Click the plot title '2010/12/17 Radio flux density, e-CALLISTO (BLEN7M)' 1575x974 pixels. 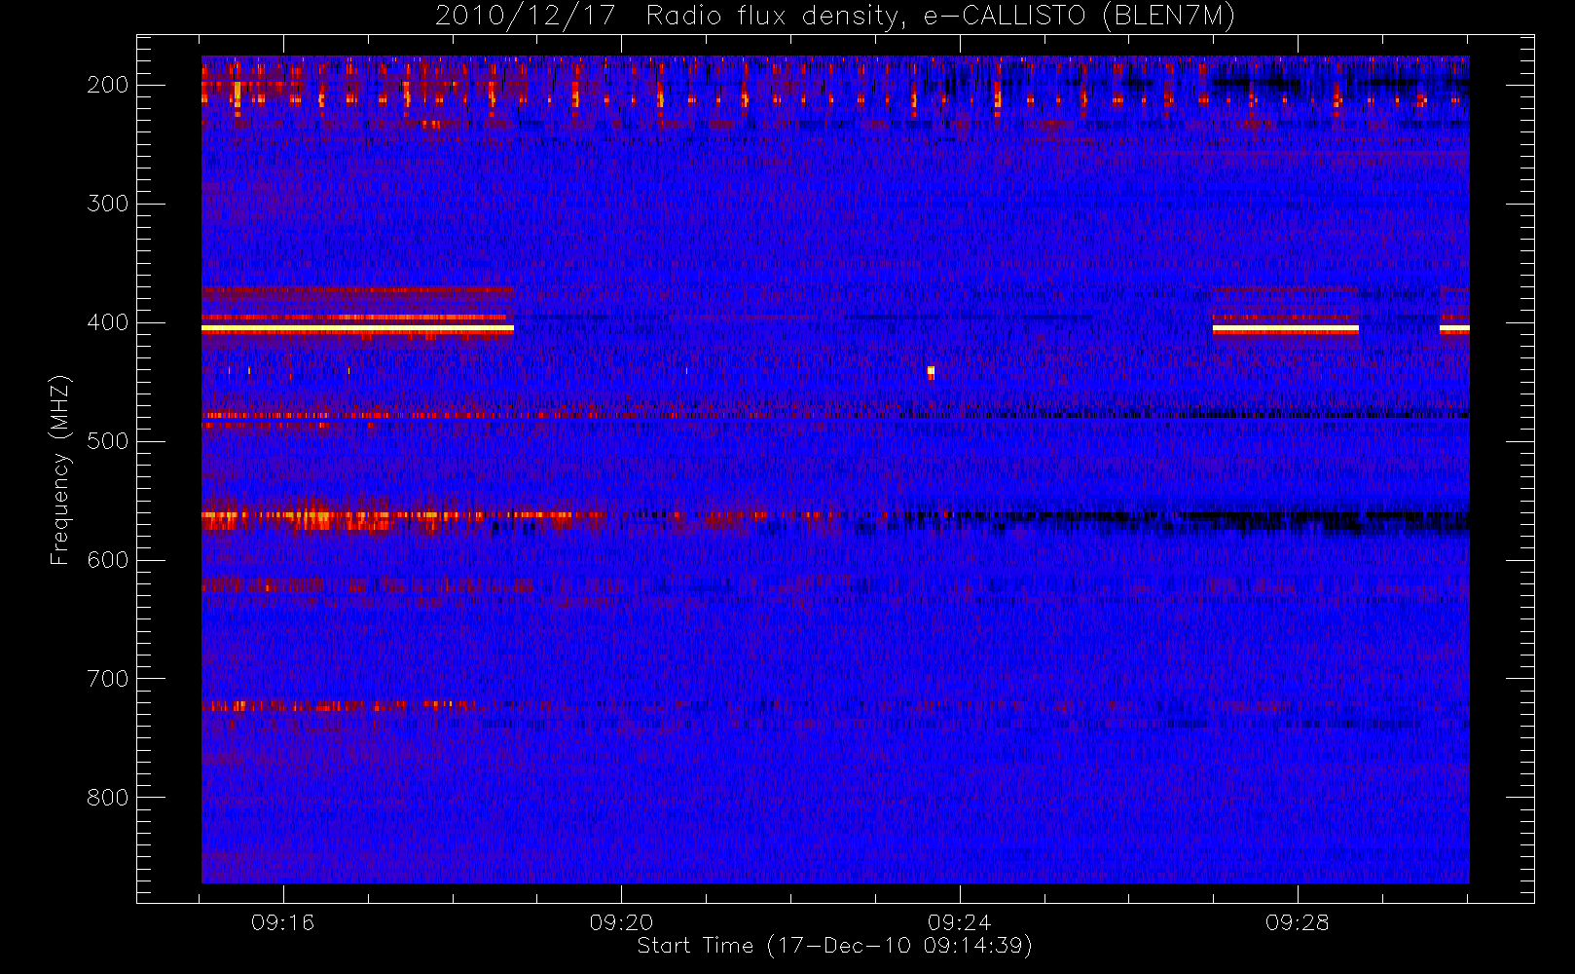[835, 17]
